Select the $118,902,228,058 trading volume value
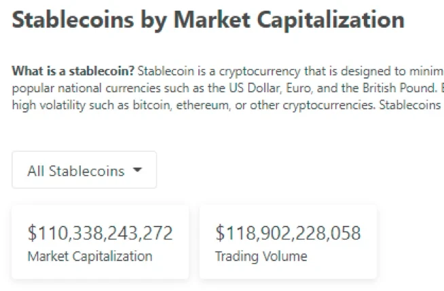The width and height of the screenshot is (444, 291). [288, 233]
